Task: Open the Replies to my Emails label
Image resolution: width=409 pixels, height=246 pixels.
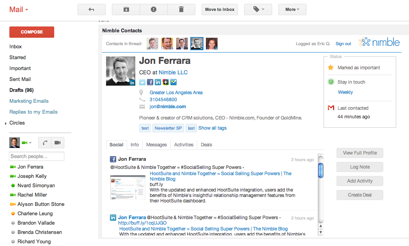Action: [x=34, y=112]
